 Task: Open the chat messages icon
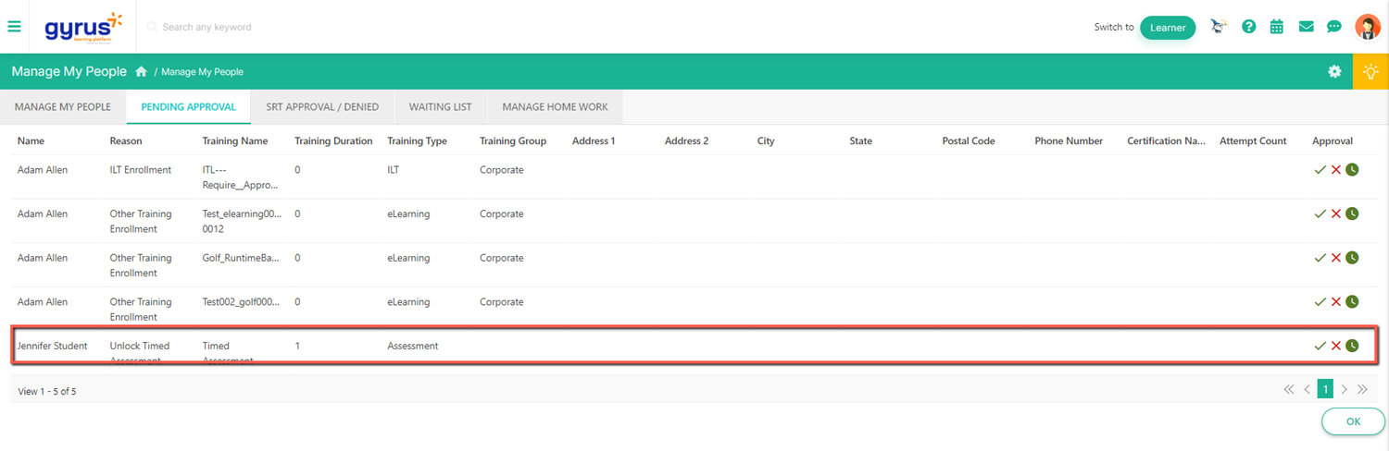[x=1333, y=27]
